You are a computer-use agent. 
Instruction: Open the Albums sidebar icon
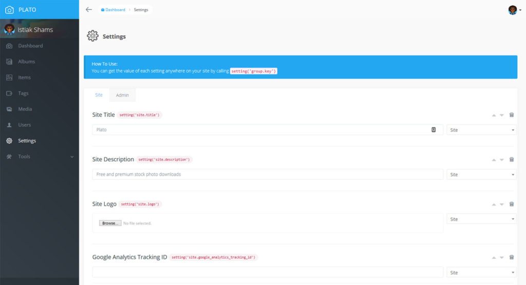(x=9, y=62)
